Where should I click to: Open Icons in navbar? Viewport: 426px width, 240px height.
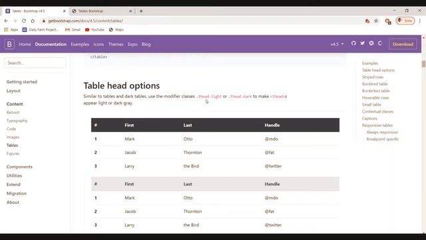(99, 44)
